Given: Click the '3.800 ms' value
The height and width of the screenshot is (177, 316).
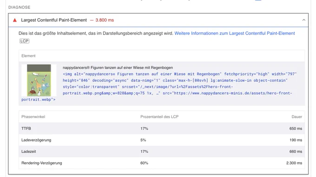Looking at the screenshot, I should click(x=105, y=20).
